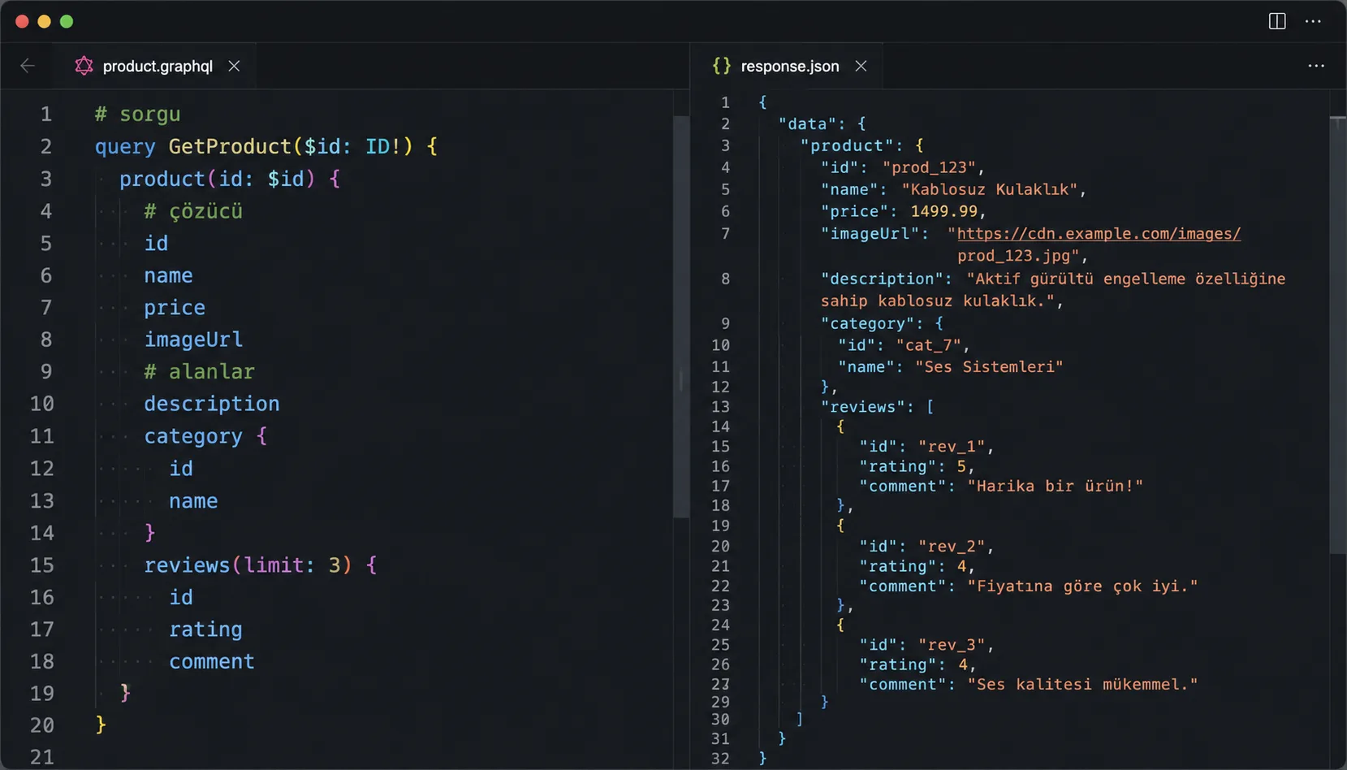Click the "data" key in JSON
The width and height of the screenshot is (1347, 770).
807,124
